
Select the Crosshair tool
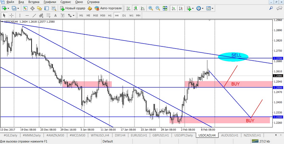point(12,16)
